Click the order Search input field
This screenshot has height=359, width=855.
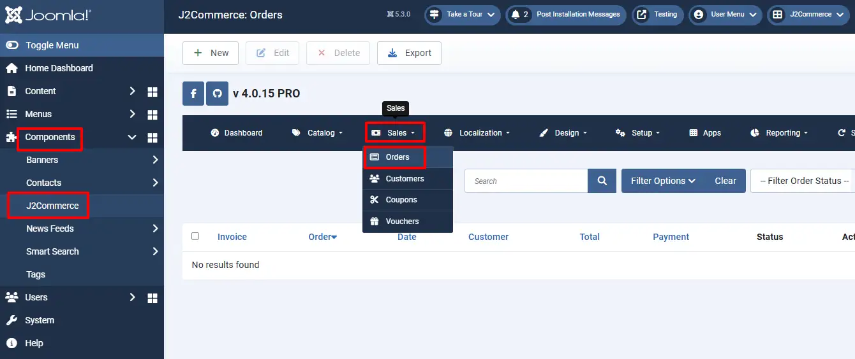pos(526,181)
